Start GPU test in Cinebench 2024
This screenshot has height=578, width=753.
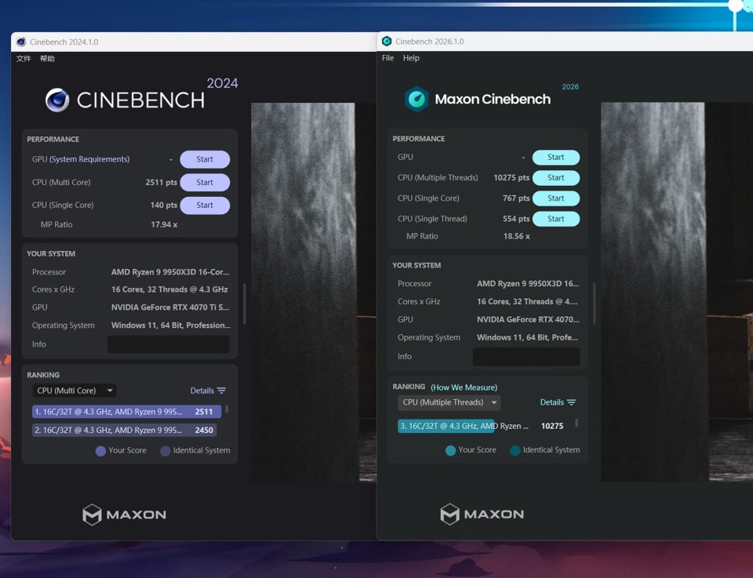[205, 159]
